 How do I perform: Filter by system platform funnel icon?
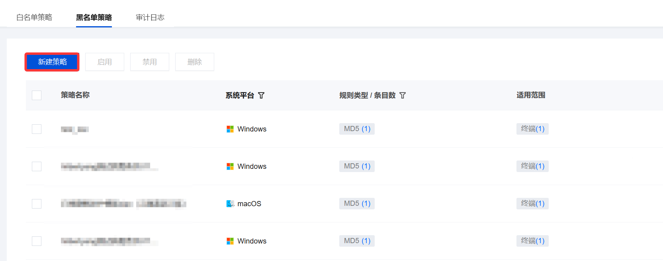(261, 95)
